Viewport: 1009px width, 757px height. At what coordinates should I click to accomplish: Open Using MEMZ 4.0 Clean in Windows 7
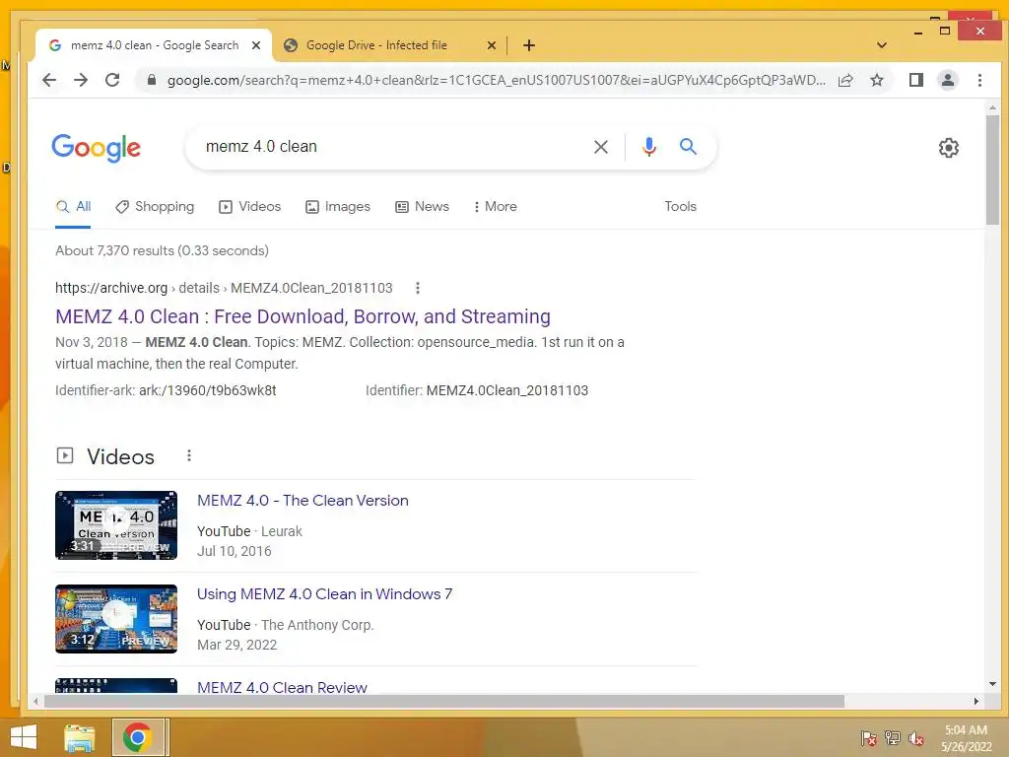pos(324,594)
